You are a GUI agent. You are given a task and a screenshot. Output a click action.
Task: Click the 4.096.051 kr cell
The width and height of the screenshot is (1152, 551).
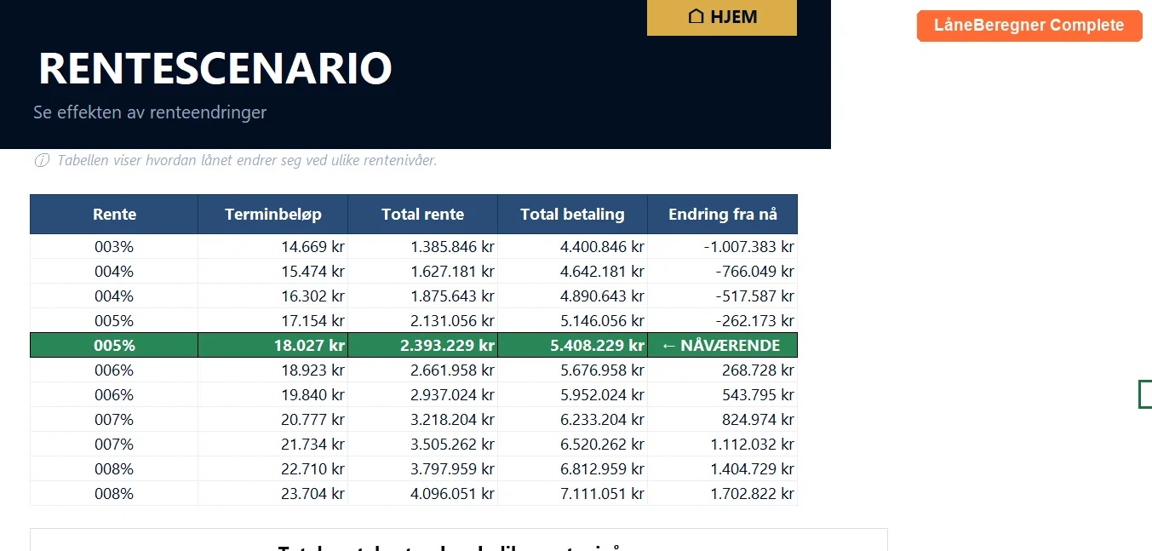coord(423,494)
